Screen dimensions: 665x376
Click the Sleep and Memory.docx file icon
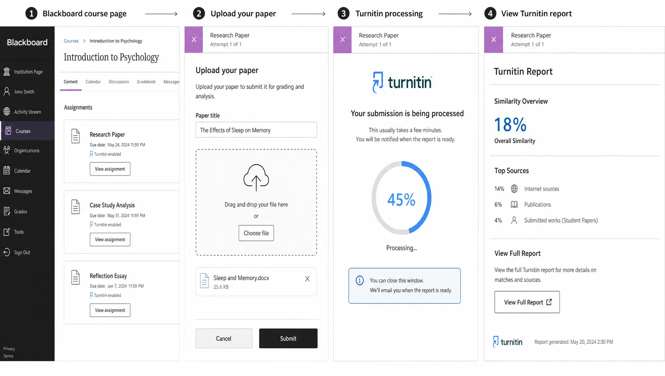tap(204, 281)
